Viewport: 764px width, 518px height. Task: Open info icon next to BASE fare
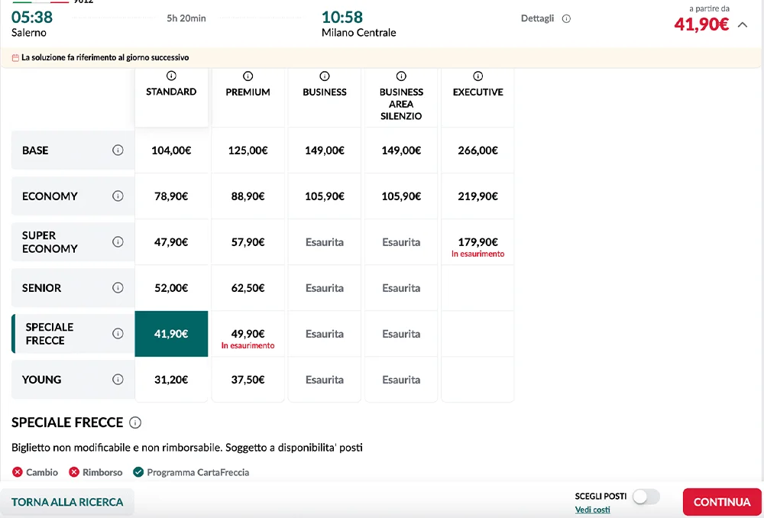(x=118, y=151)
